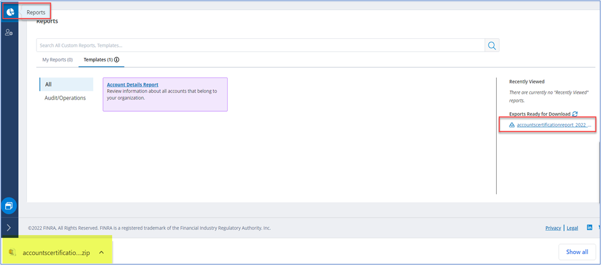601x265 pixels.
Task: Open the Legal footer link
Action: click(x=572, y=228)
